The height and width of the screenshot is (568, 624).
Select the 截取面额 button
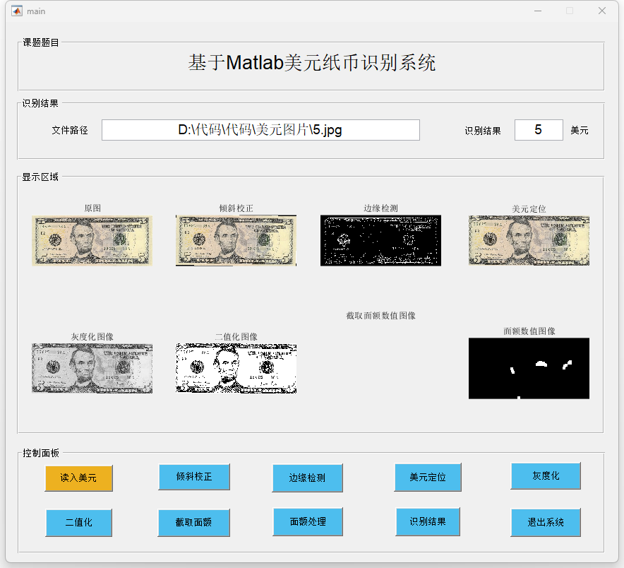coord(194,523)
